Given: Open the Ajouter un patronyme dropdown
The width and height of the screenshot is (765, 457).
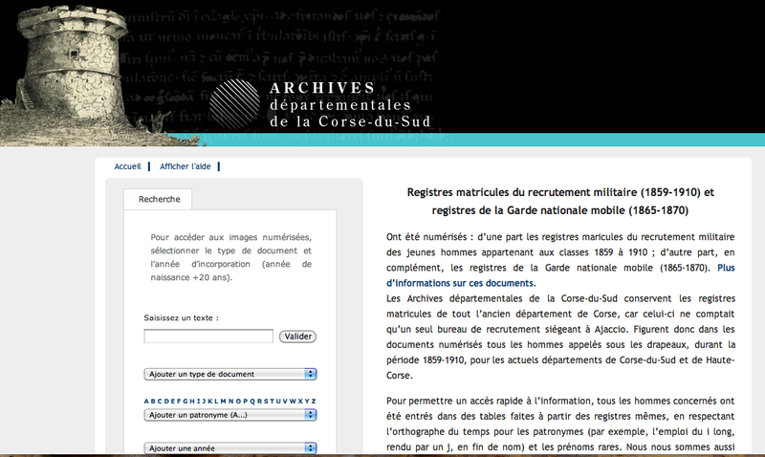Looking at the screenshot, I should point(230,415).
